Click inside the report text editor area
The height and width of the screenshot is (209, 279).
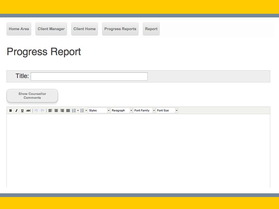pyautogui.click(x=138, y=151)
